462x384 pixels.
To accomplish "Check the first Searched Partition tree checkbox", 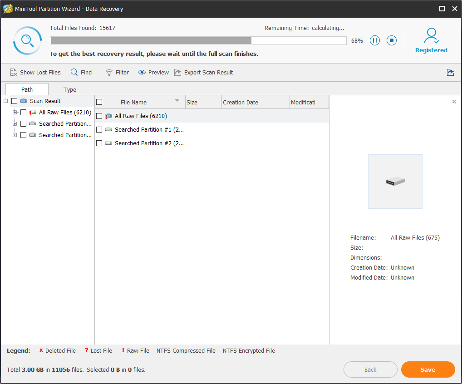I will pos(24,124).
